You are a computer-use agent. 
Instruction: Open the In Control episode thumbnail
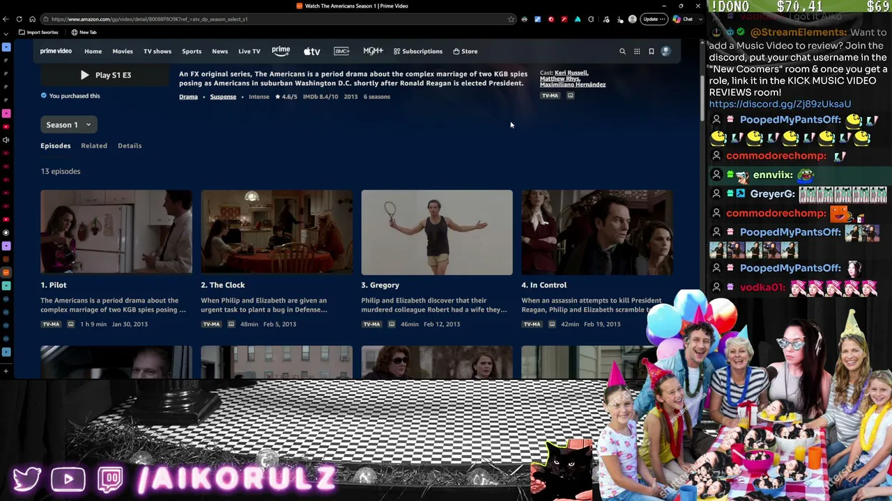tap(597, 232)
